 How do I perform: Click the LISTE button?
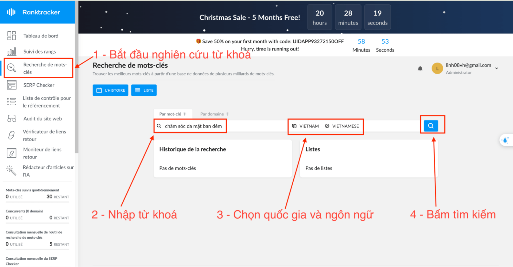(144, 90)
